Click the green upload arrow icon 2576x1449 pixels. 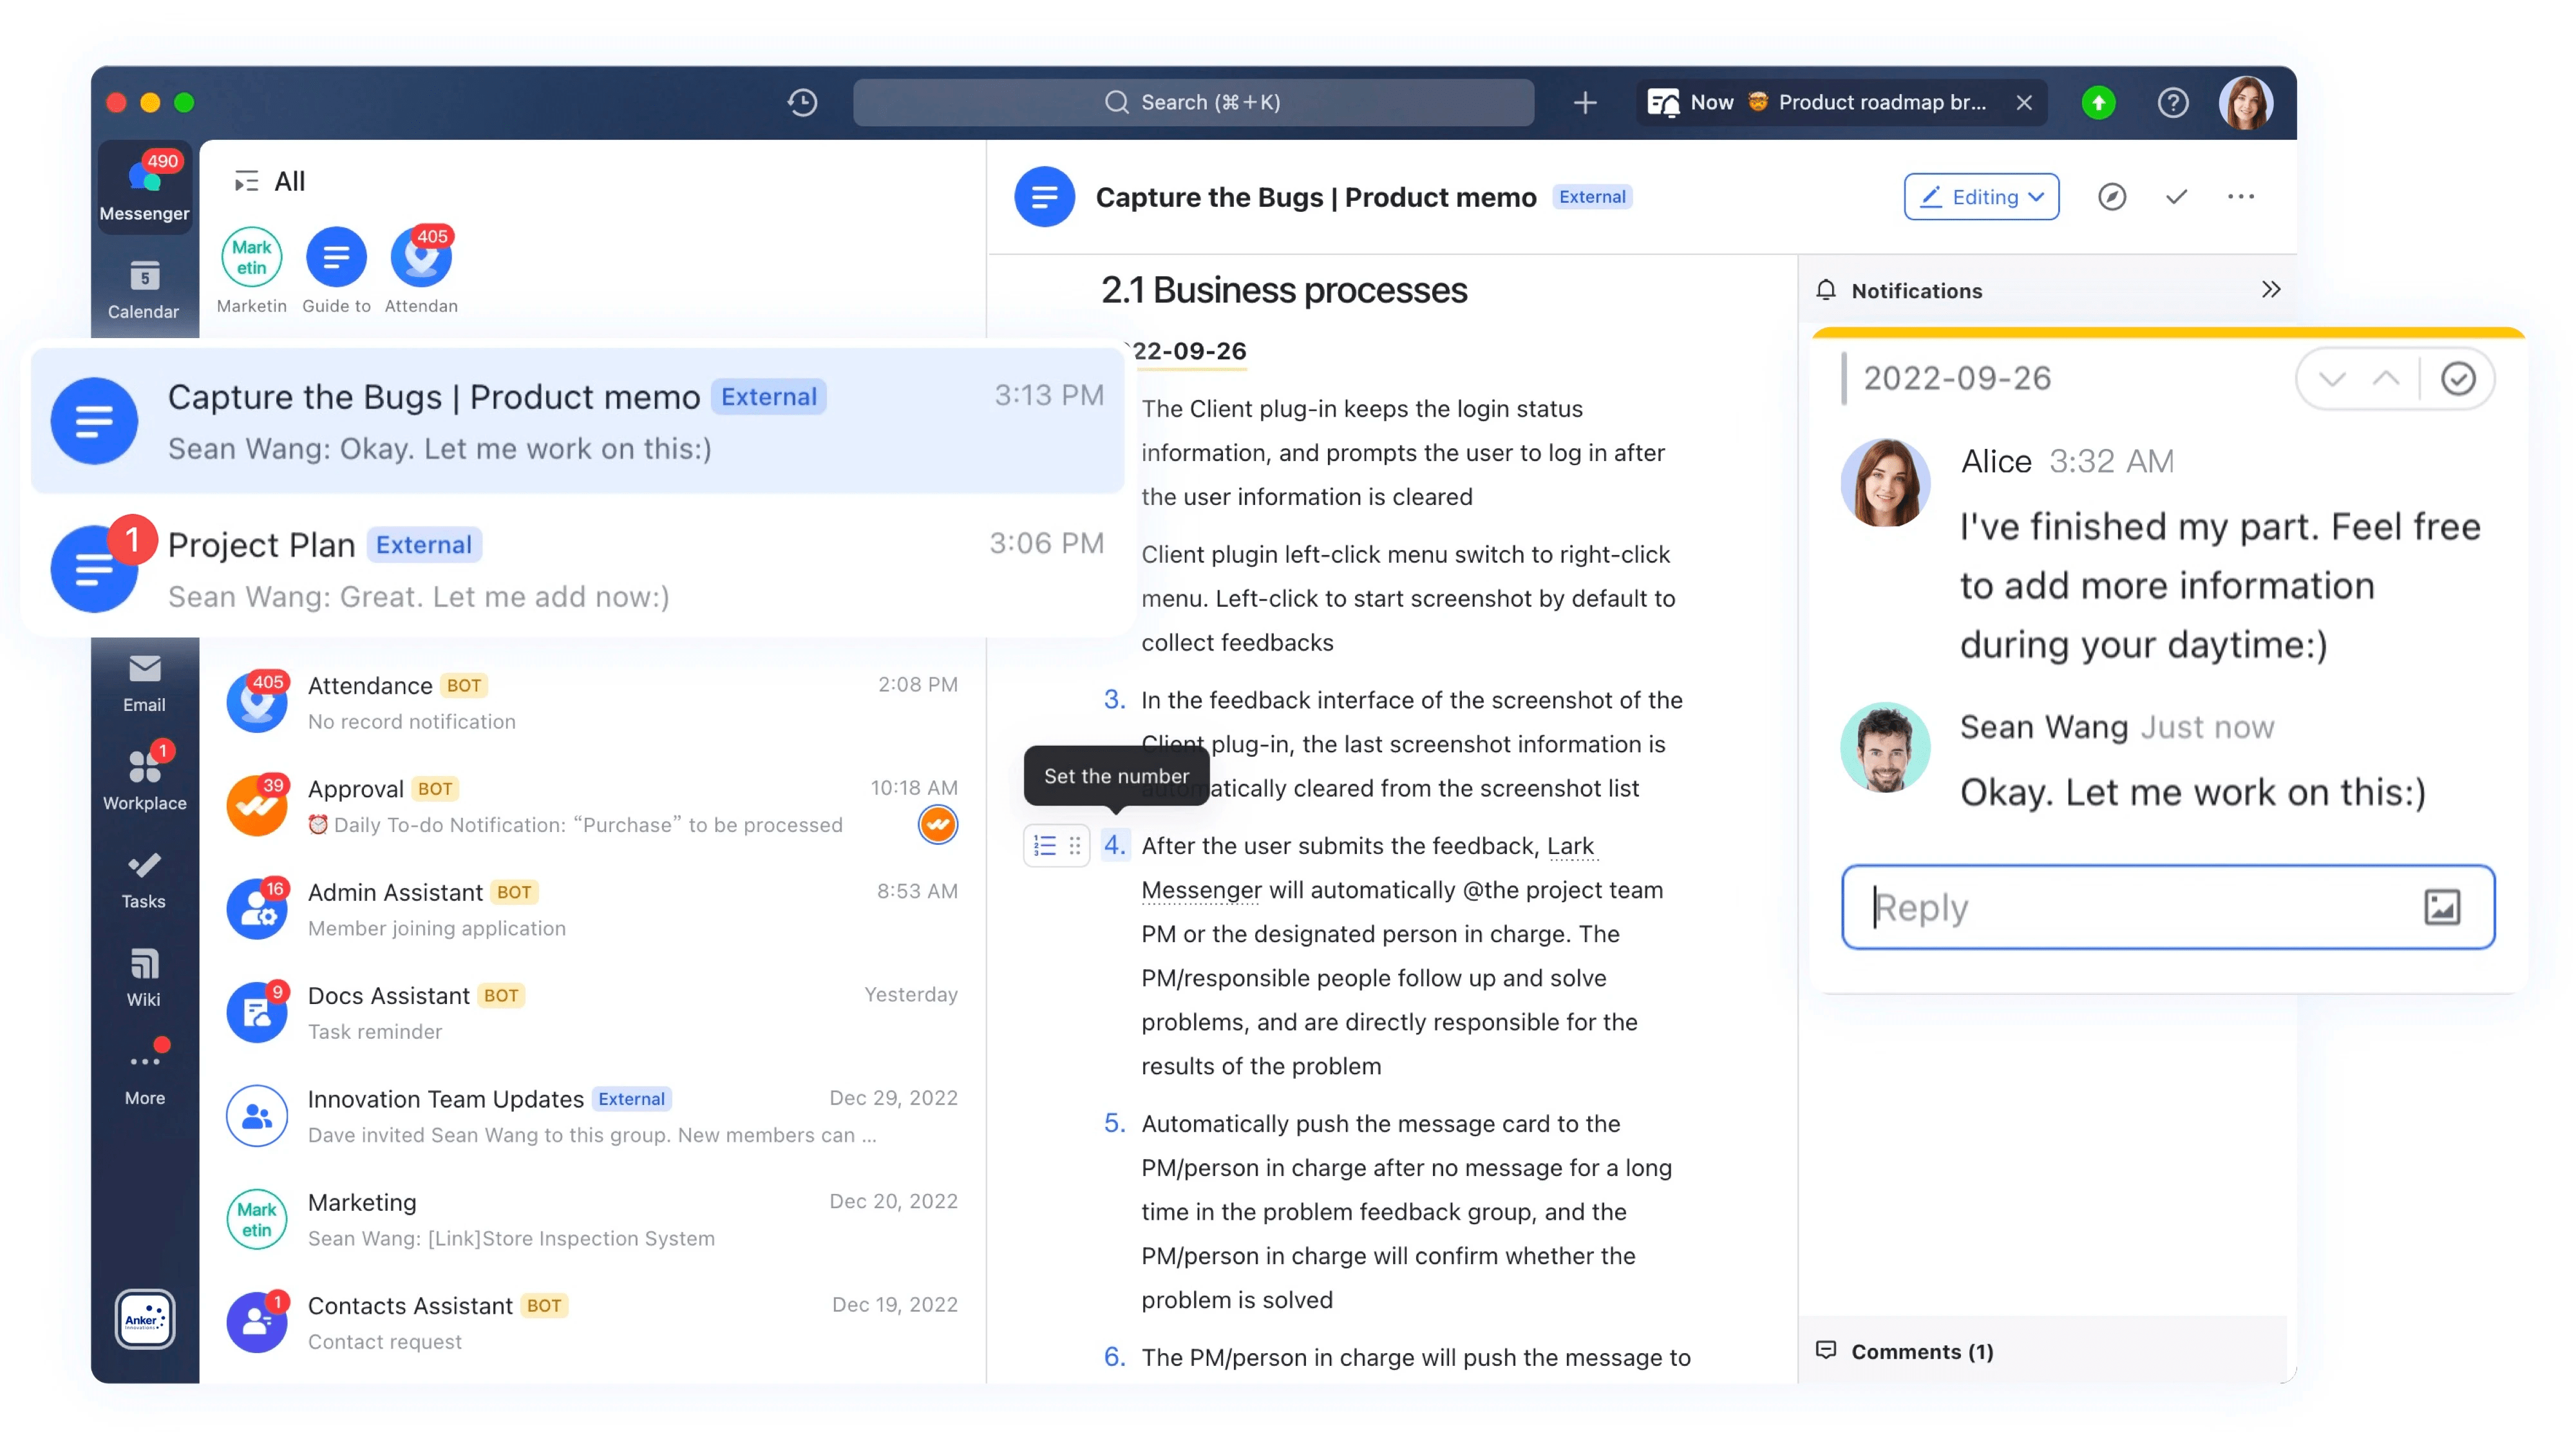click(x=2098, y=102)
